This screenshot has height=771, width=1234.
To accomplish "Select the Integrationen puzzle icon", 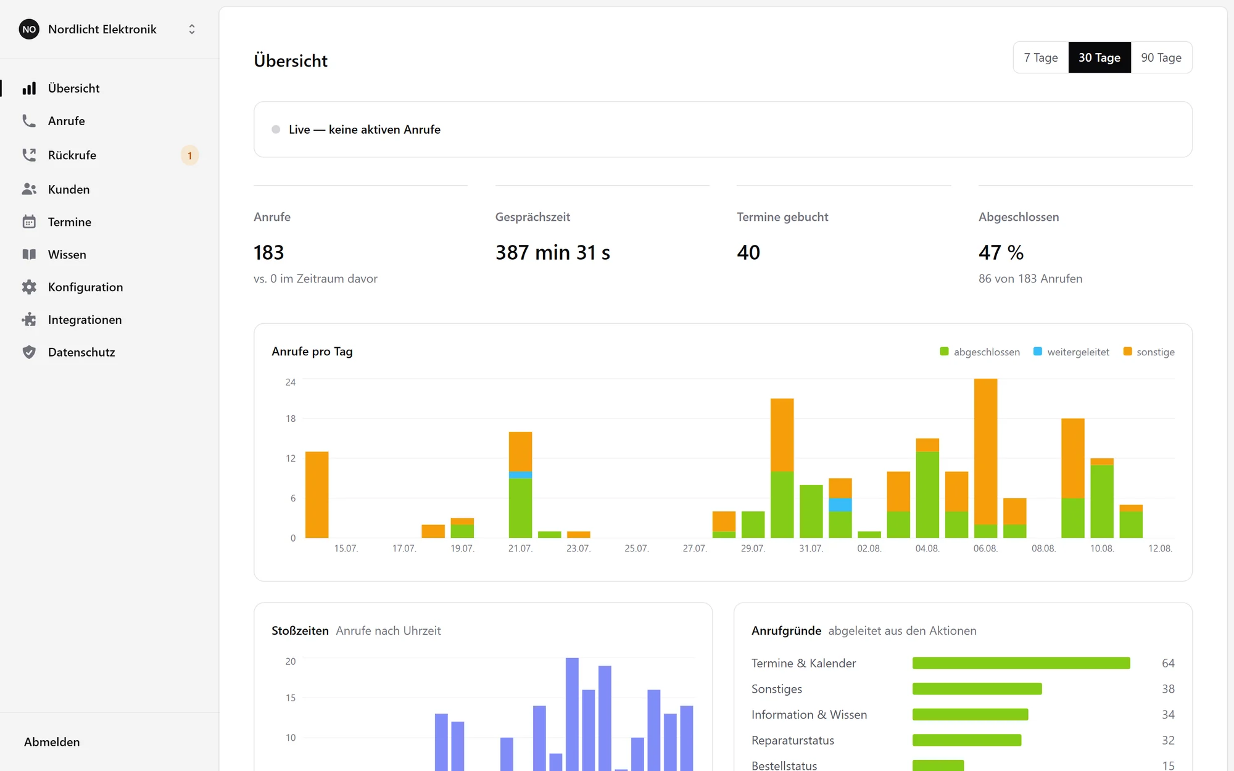I will click(x=29, y=320).
